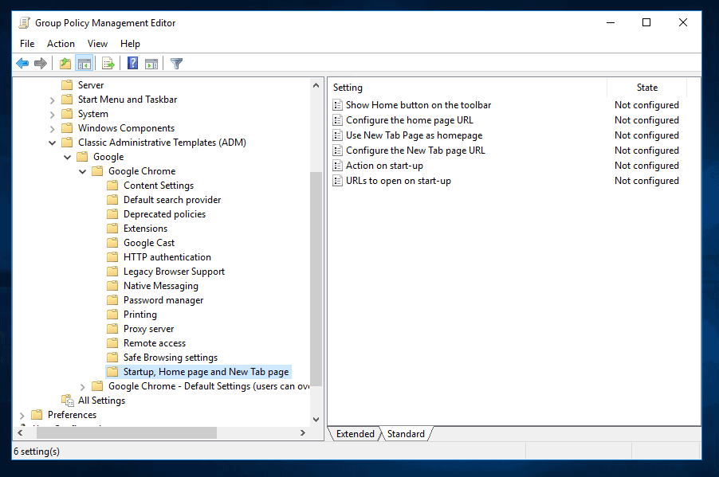Image resolution: width=719 pixels, height=477 pixels.
Task: Toggle the Show/Hide Console Tree icon
Action: pos(84,64)
